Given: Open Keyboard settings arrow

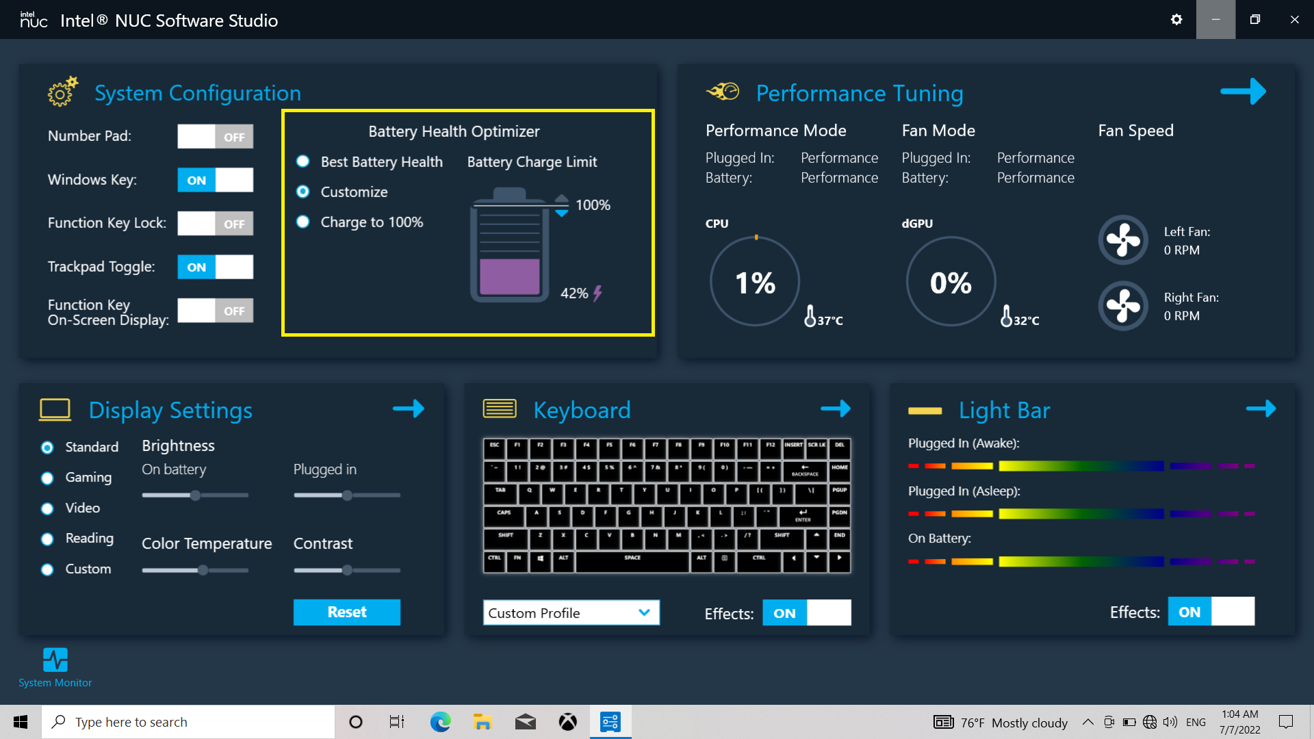Looking at the screenshot, I should [x=836, y=409].
